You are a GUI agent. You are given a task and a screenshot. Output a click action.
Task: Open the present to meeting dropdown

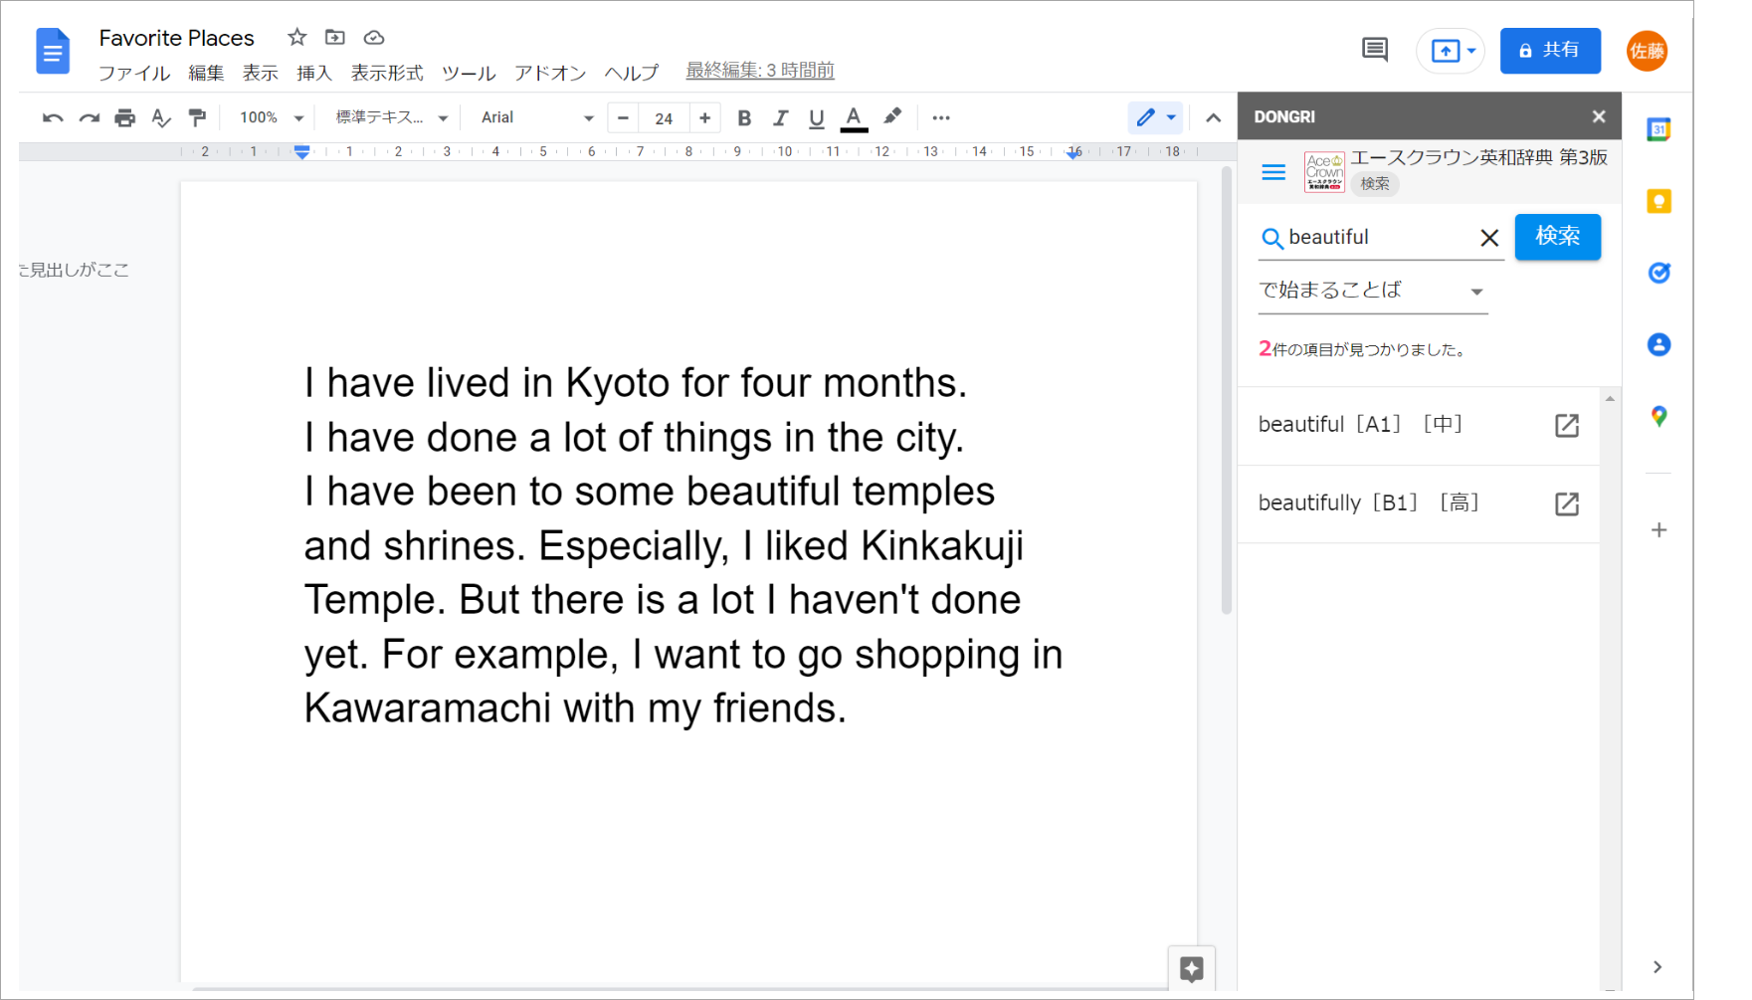1452,51
